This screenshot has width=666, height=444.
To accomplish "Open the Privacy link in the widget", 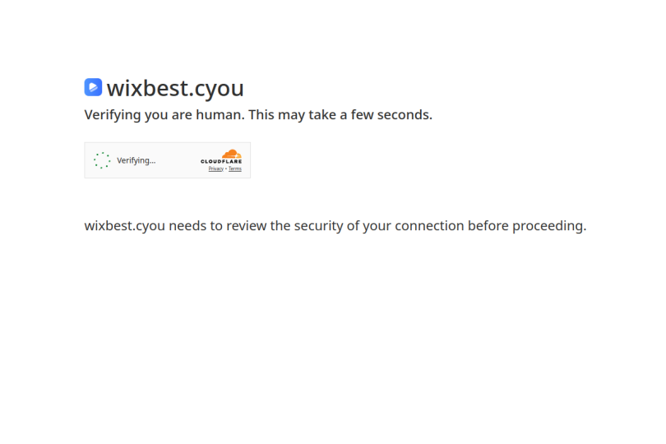I will click(x=215, y=169).
